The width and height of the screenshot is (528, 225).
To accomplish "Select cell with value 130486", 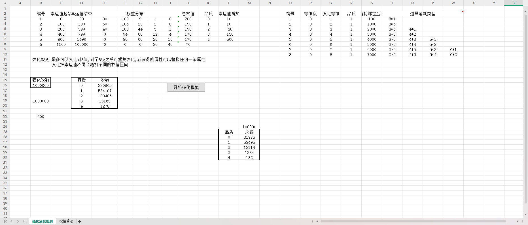I will pos(105,96).
